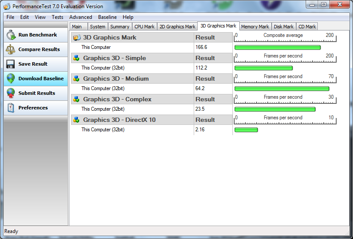
Task: Click the Ready status bar text
Action: (x=11, y=231)
